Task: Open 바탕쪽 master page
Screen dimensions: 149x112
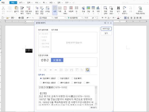Action: (71, 9)
